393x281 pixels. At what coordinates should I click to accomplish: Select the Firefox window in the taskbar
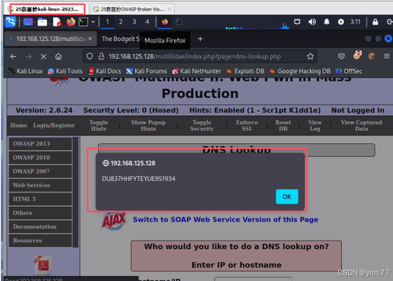tap(165, 22)
